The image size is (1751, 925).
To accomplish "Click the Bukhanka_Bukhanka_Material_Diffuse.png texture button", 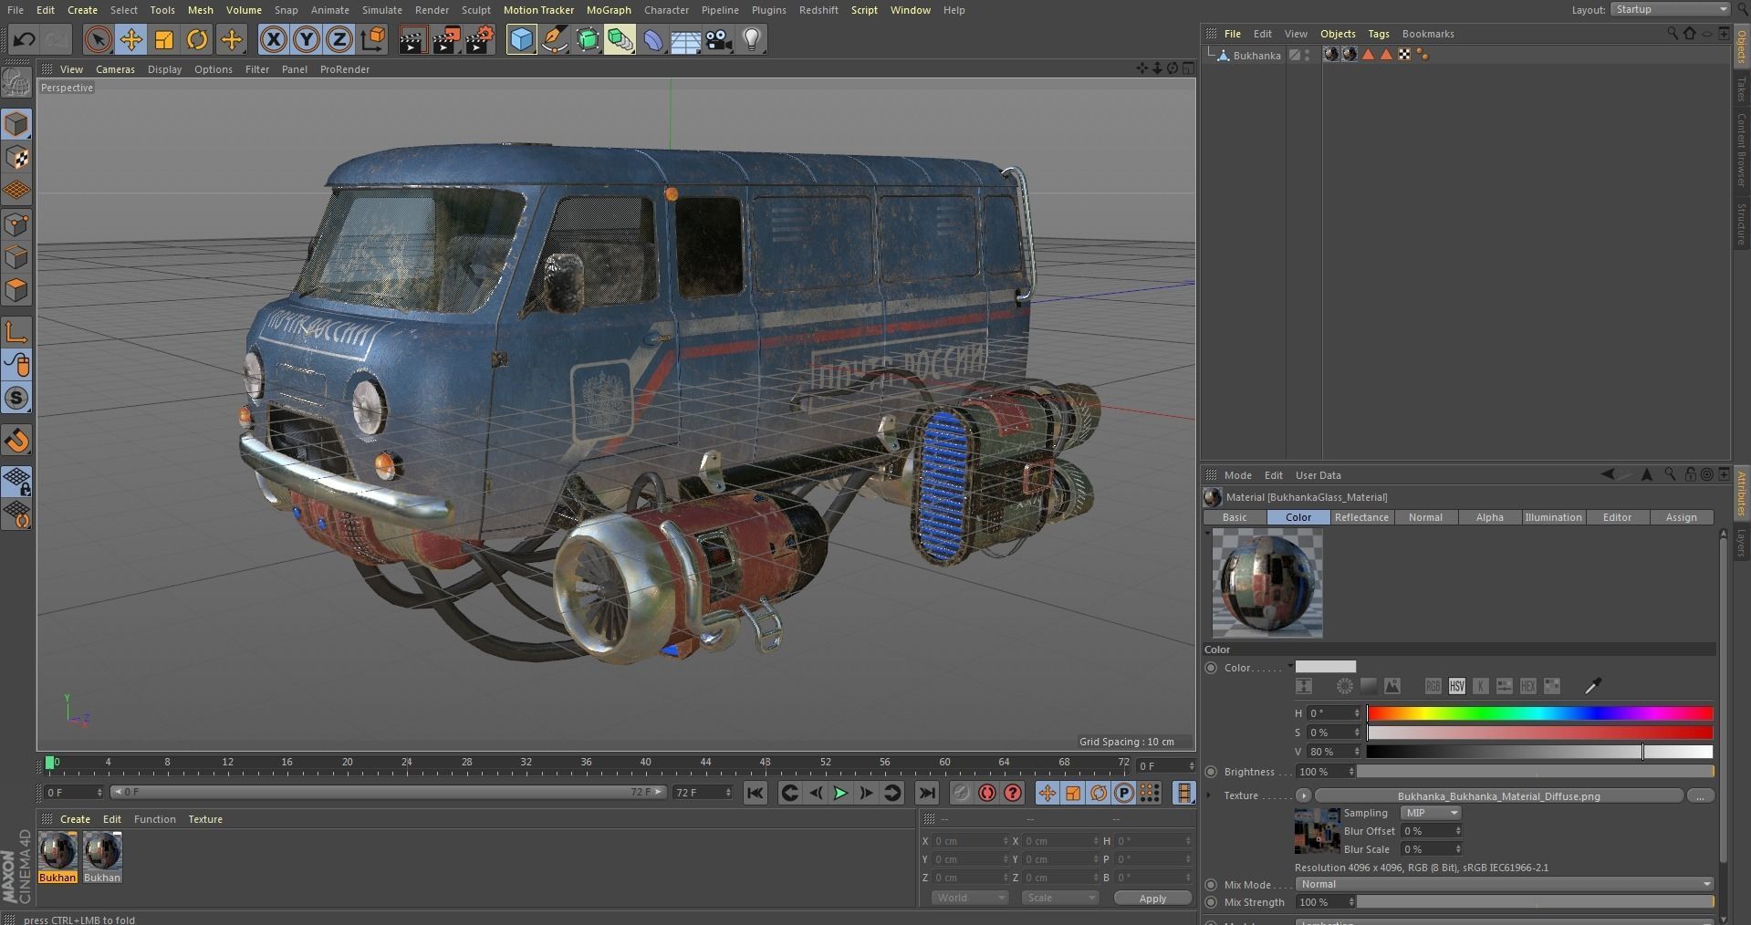I will [1498, 795].
